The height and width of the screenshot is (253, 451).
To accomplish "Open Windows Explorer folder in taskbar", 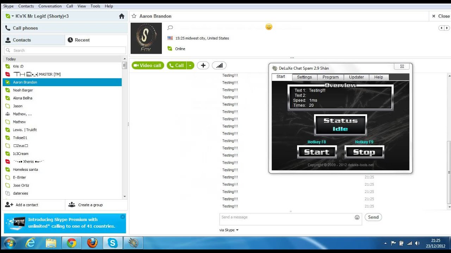I will click(x=51, y=243).
